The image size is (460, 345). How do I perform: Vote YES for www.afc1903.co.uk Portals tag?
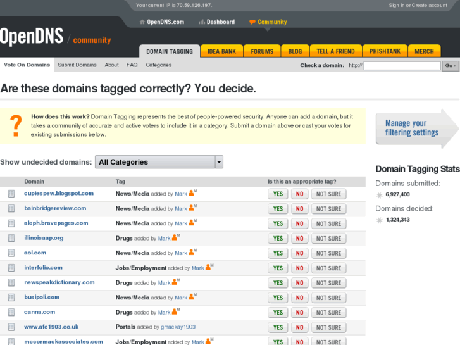coord(278,327)
